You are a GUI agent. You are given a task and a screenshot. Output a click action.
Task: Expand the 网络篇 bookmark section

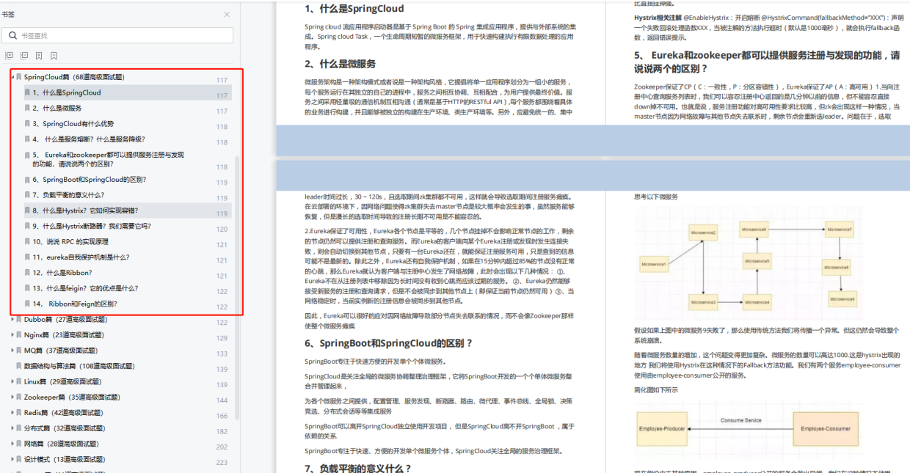click(x=12, y=444)
